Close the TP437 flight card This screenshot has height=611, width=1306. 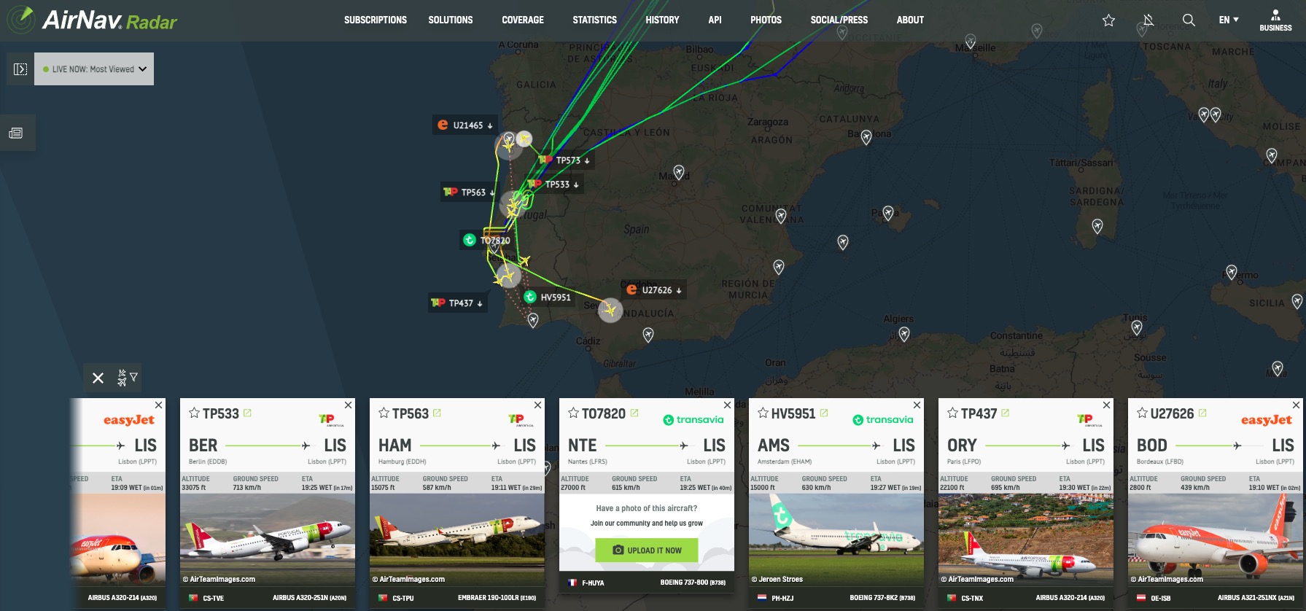coord(1106,405)
